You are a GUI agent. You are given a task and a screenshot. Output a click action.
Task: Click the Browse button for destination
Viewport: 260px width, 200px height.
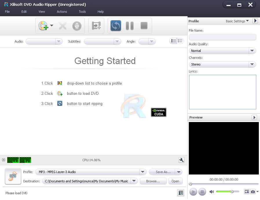(x=153, y=181)
